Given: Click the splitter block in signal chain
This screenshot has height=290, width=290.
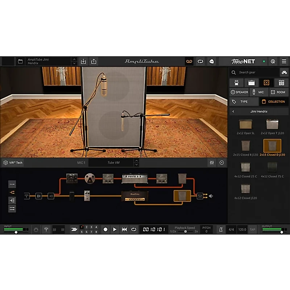Looking at the screenshot, I should click(x=51, y=196).
